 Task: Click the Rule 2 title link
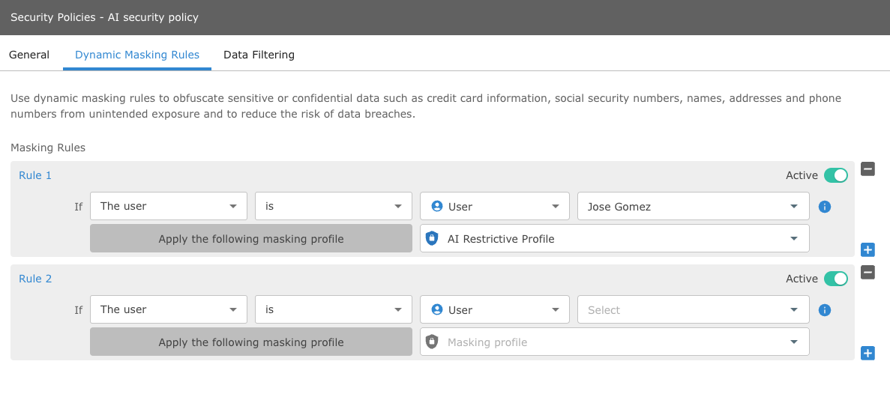(35, 279)
